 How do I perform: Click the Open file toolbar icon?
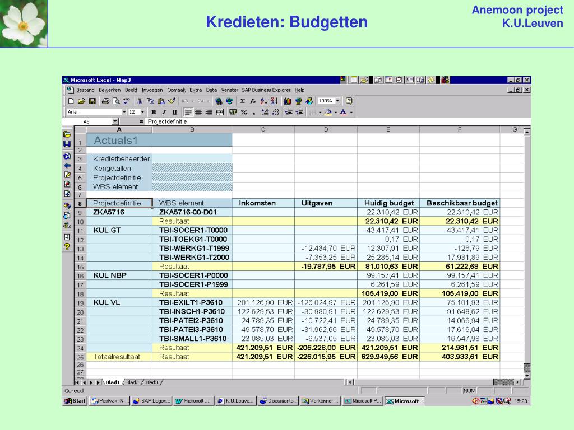point(82,101)
